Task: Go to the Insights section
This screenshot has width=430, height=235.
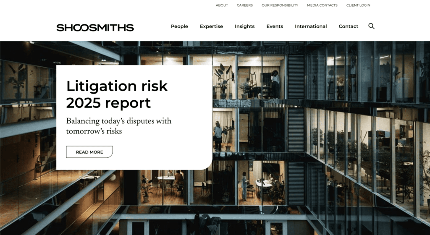Action: pyautogui.click(x=245, y=26)
